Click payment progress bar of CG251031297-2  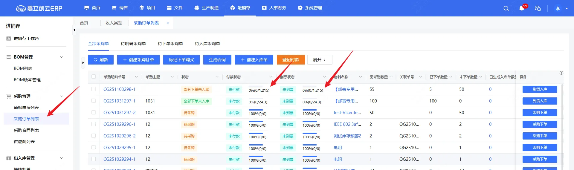pyautogui.click(x=256, y=110)
